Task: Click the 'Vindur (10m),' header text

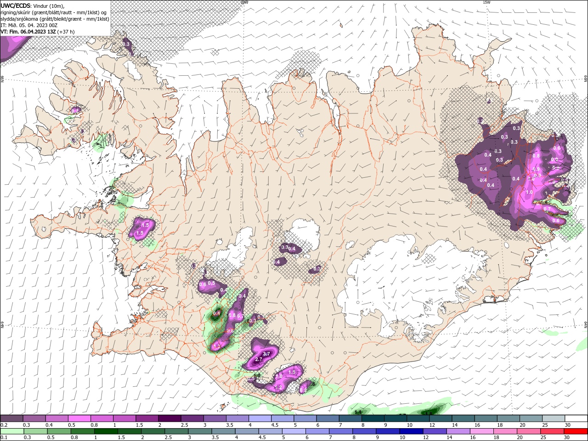Action: click(49, 6)
